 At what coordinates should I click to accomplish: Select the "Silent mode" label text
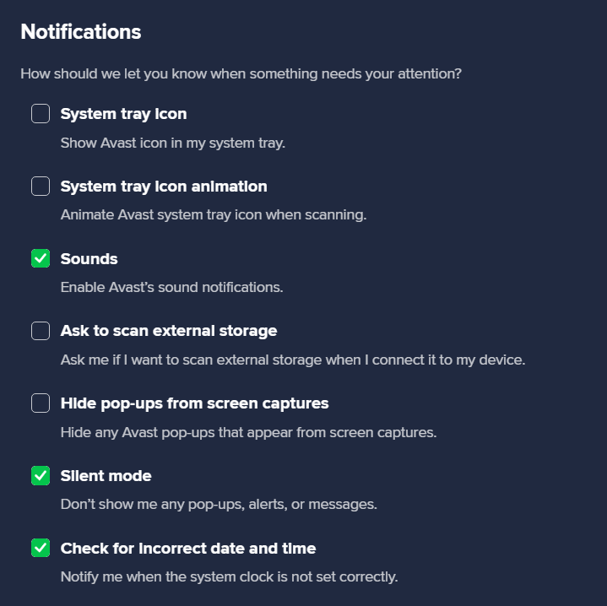[x=106, y=476]
